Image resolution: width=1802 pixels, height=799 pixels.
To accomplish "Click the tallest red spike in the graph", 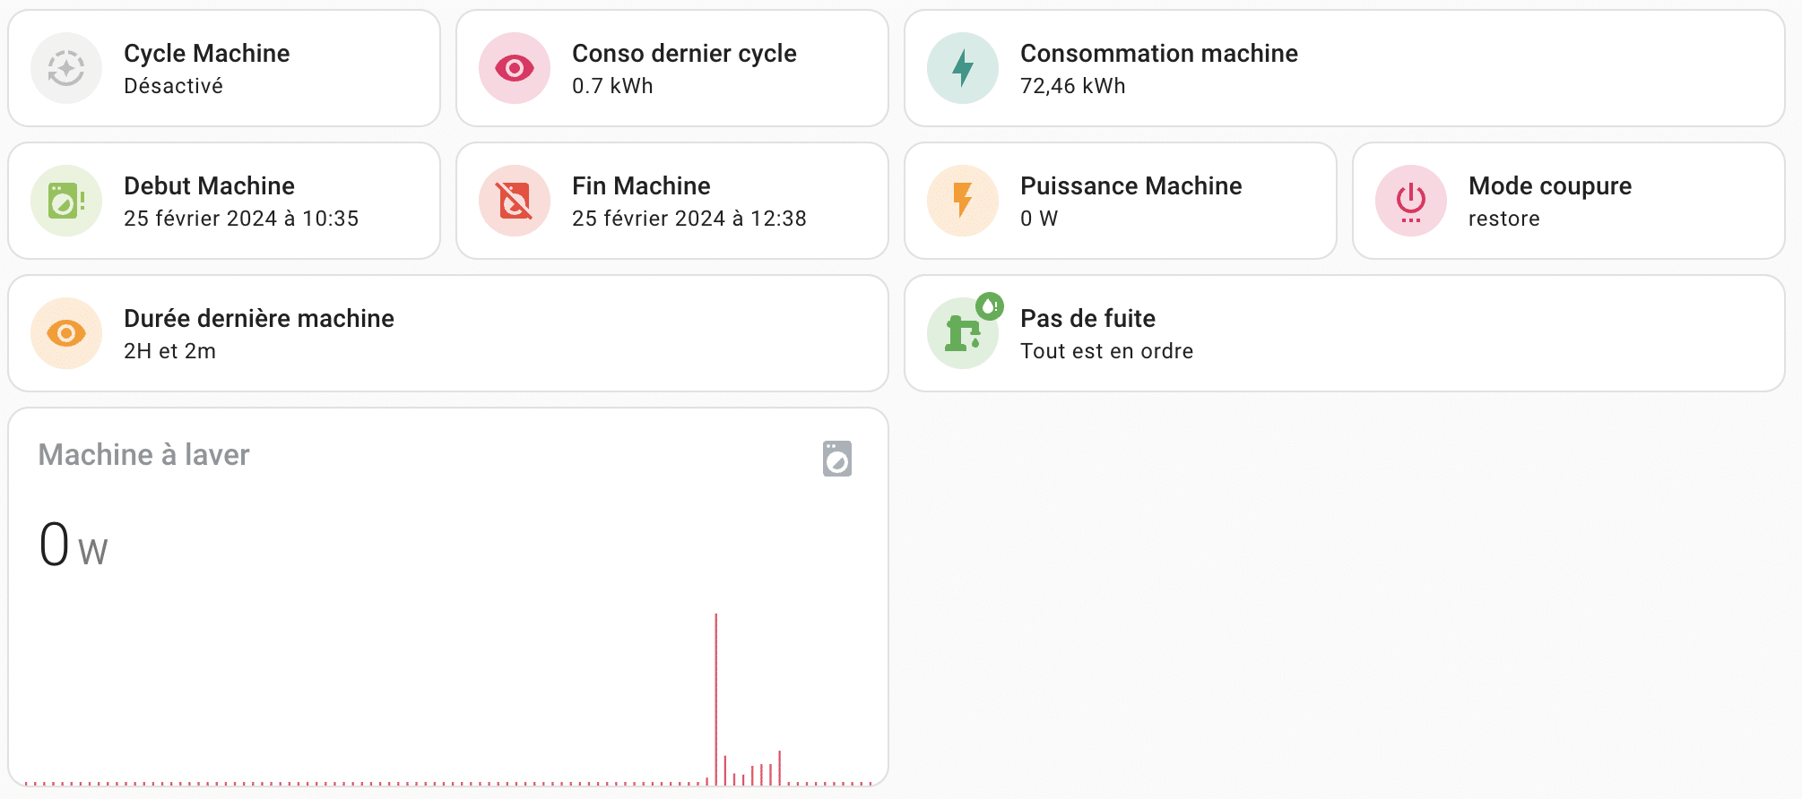I will (715, 699).
